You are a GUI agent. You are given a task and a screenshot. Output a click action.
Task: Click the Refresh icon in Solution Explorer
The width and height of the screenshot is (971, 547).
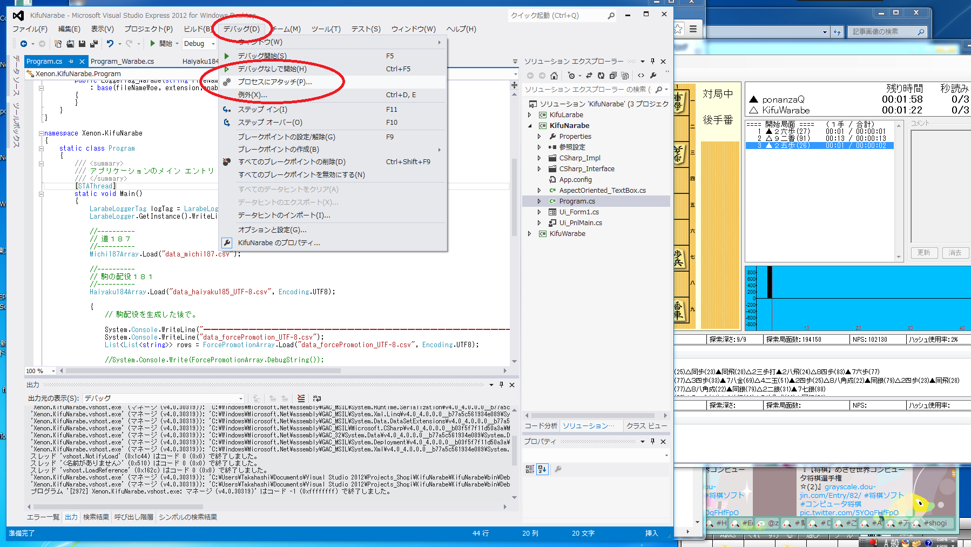pos(601,76)
